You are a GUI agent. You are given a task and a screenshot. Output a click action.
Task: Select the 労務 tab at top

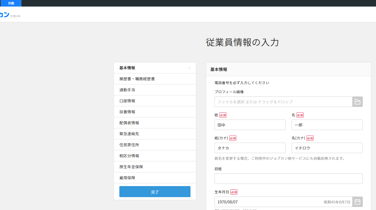pyautogui.click(x=11, y=3)
